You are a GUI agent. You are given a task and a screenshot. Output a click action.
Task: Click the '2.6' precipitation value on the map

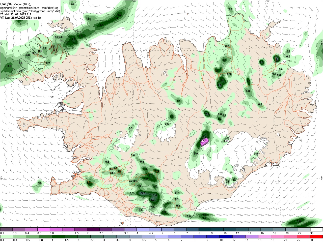tap(155, 195)
